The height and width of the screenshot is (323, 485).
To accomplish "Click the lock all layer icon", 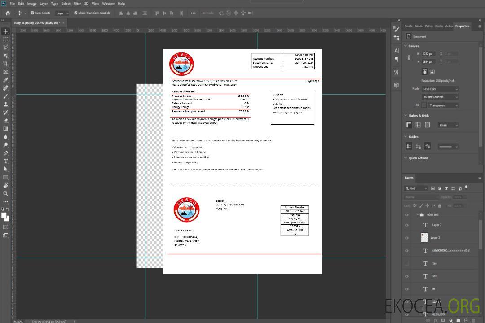I will pyautogui.click(x=440, y=205).
